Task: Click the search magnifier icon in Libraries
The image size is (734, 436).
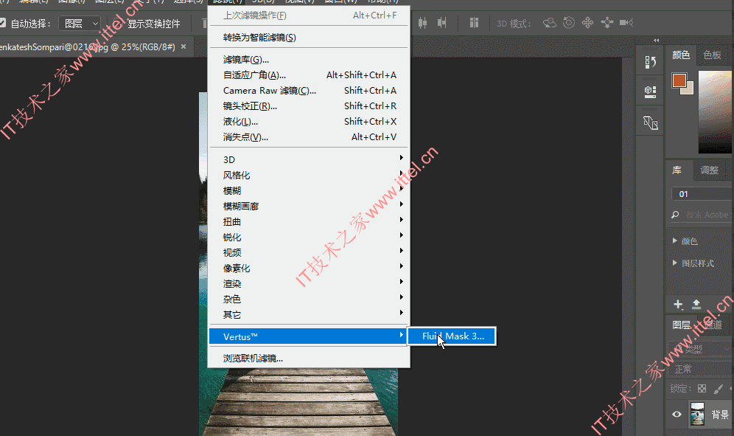Action: pos(675,215)
